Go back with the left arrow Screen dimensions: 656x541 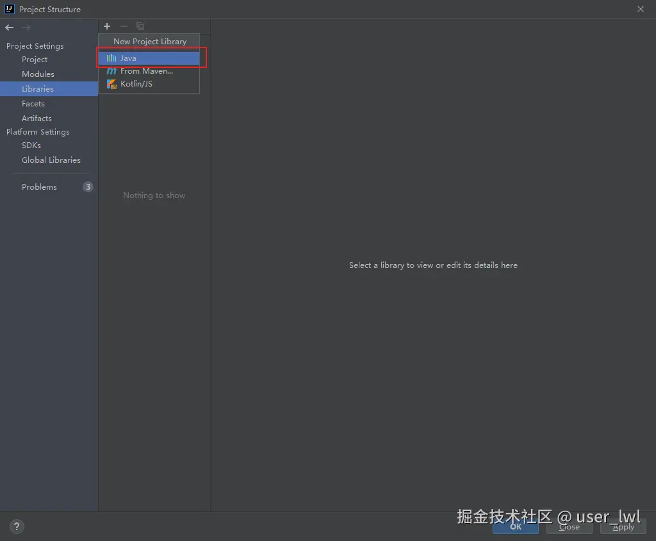9,28
